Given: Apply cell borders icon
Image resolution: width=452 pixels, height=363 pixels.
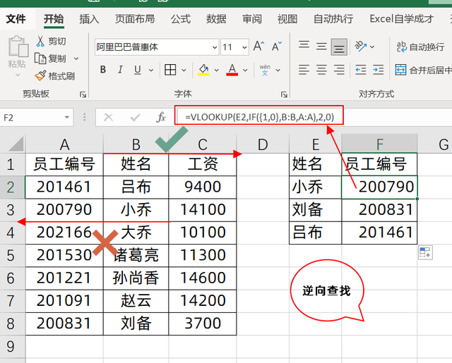Looking at the screenshot, I should click(x=170, y=70).
